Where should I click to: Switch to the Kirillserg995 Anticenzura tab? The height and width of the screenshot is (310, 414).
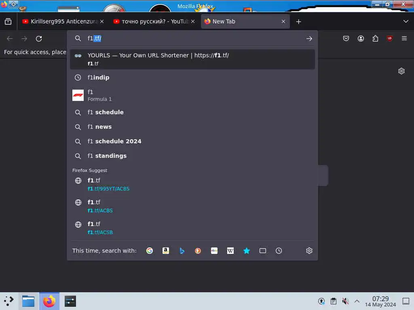coord(63,22)
